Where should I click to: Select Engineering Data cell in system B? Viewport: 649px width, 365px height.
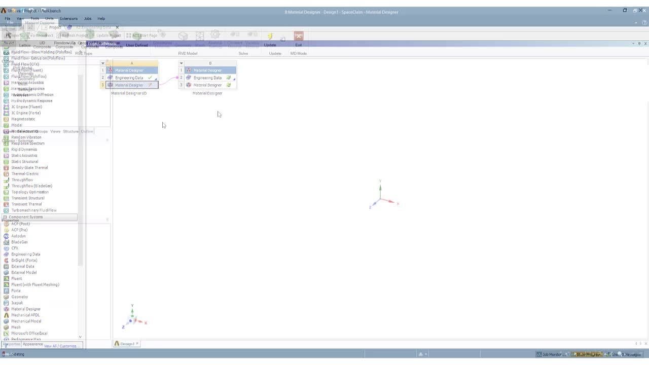(x=210, y=78)
